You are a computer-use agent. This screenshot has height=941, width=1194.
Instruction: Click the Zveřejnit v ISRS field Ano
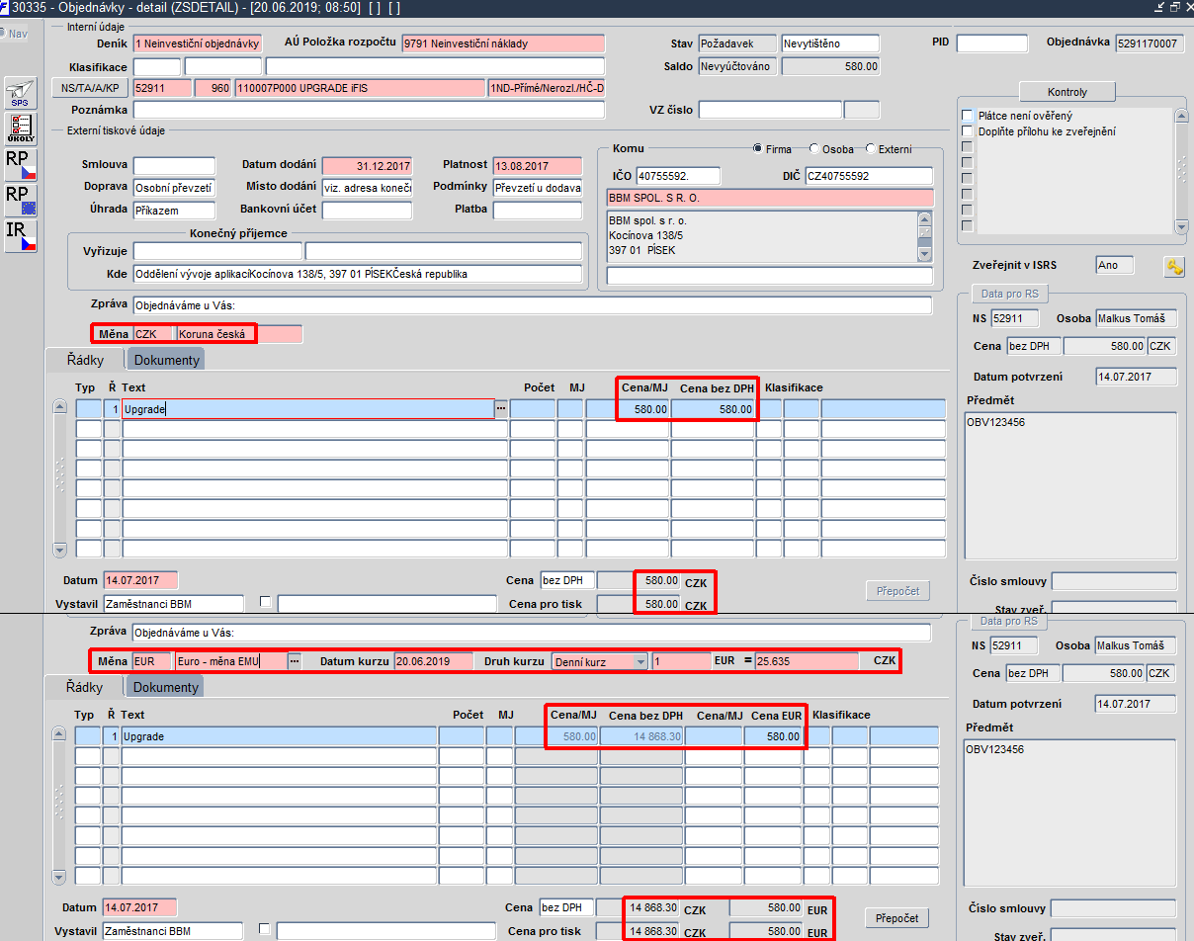click(1115, 266)
